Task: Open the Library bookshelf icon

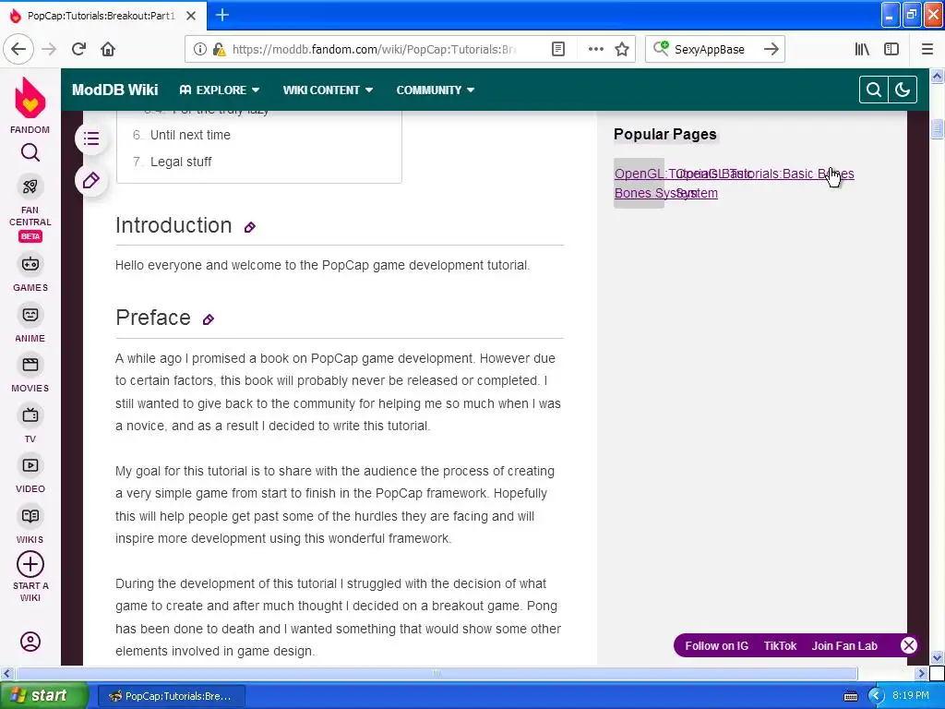Action: 862,49
